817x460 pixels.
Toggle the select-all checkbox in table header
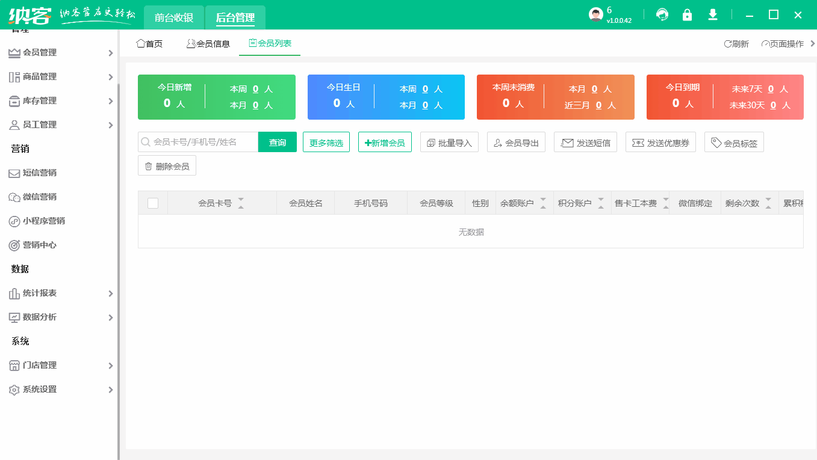point(153,203)
